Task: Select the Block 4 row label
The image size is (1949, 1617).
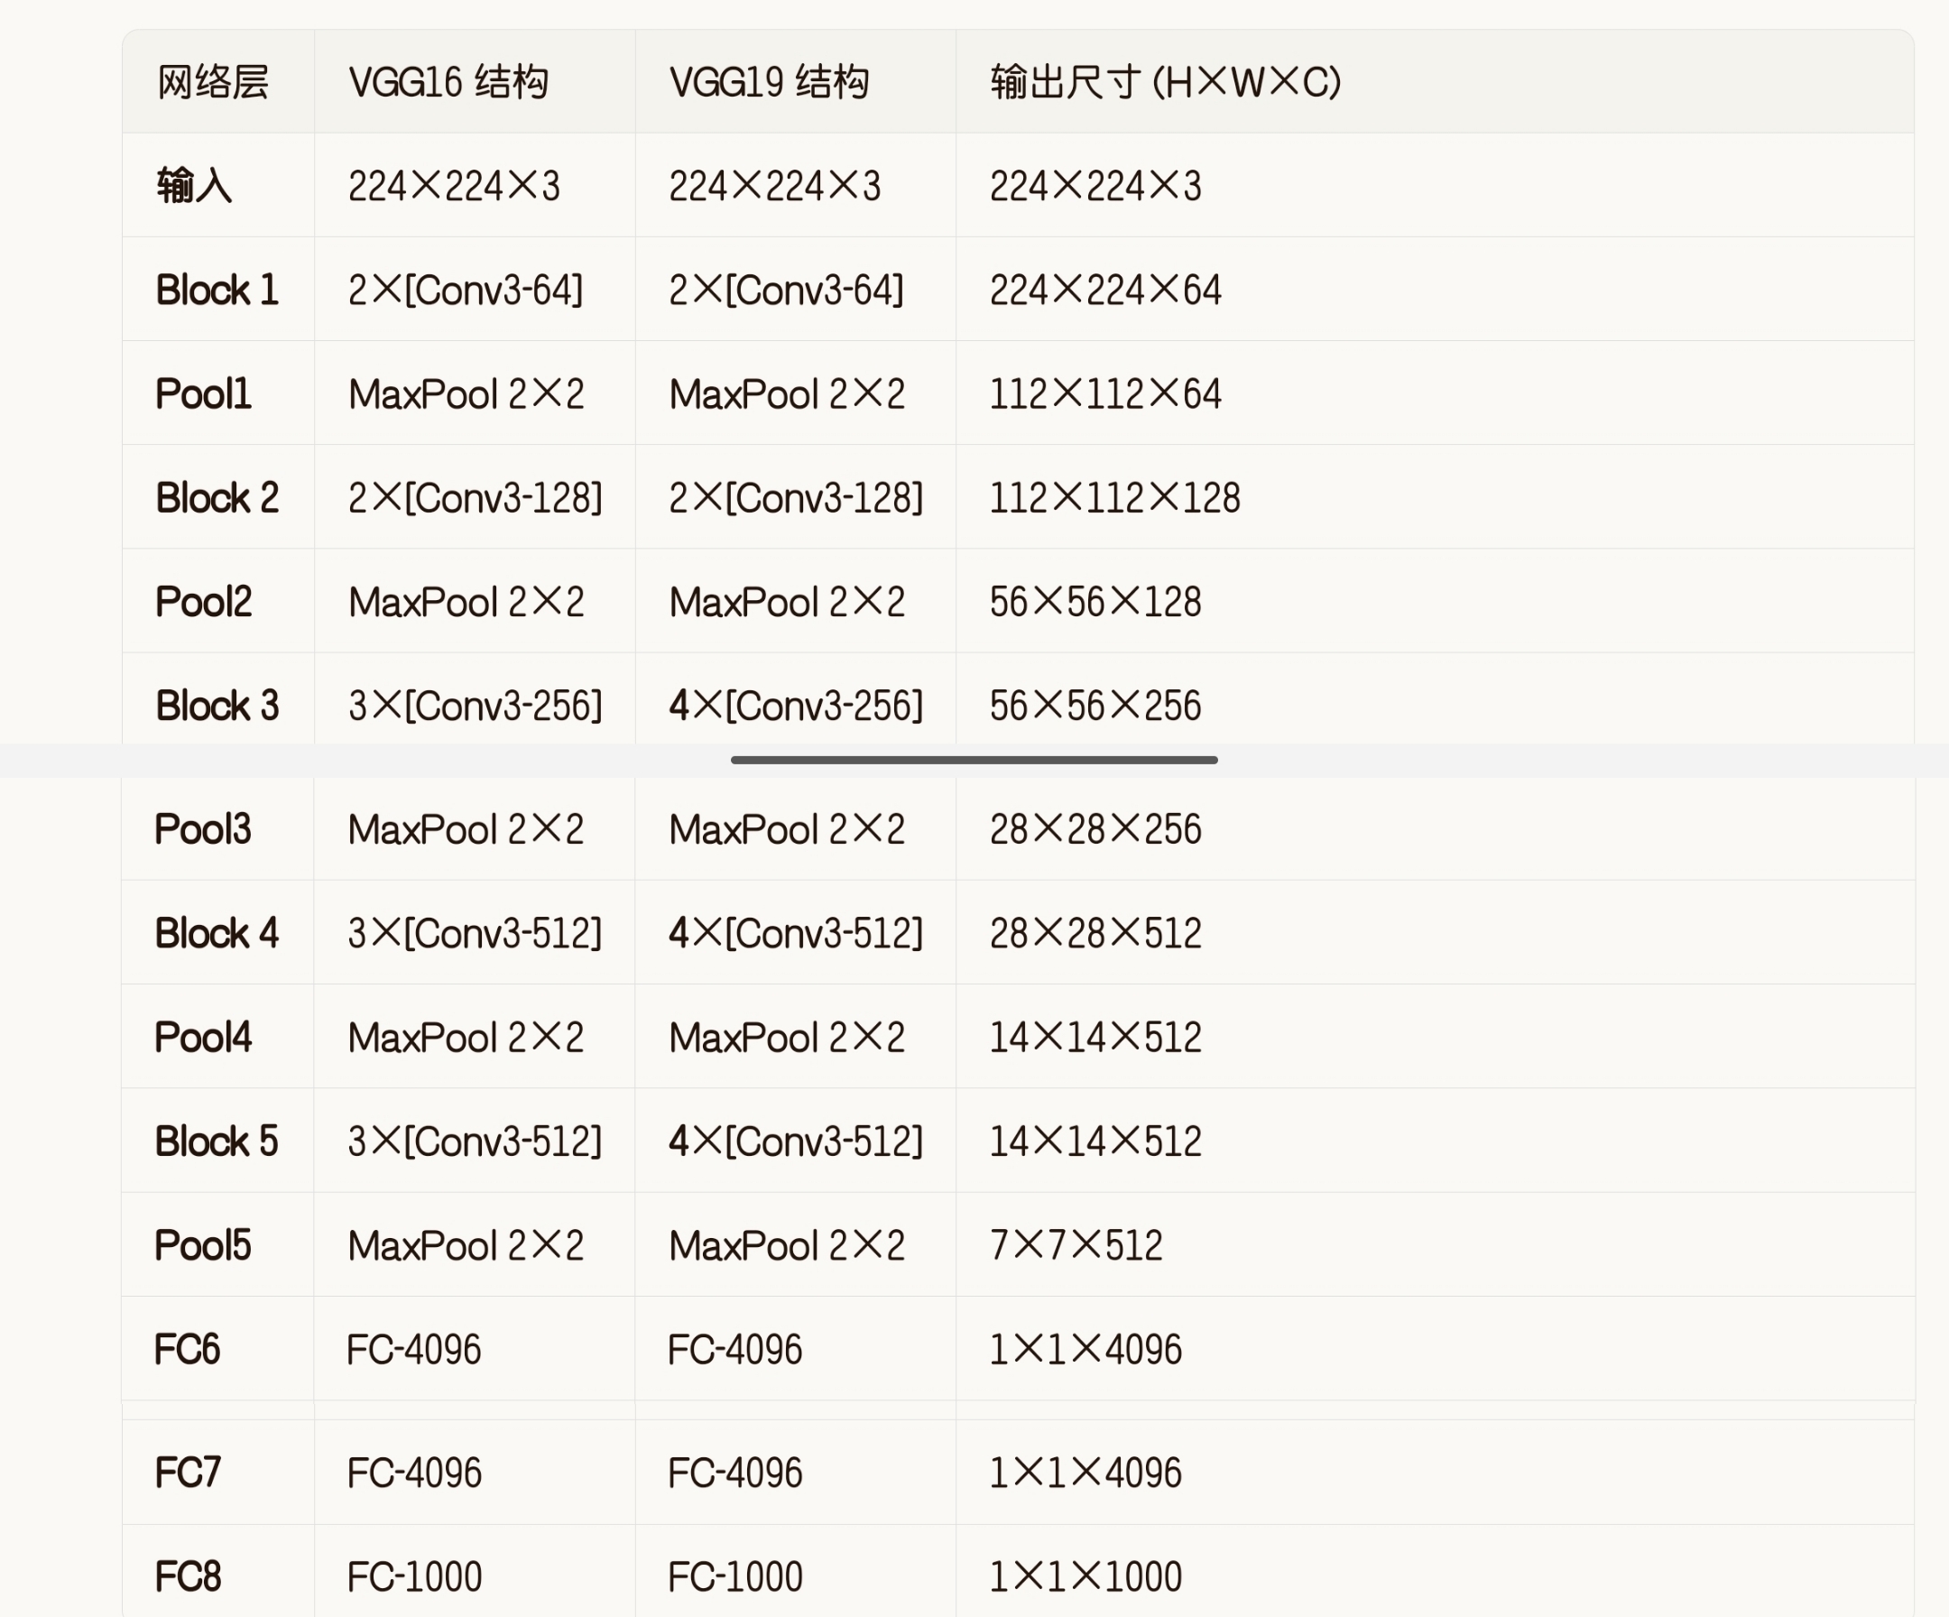Action: 217,933
